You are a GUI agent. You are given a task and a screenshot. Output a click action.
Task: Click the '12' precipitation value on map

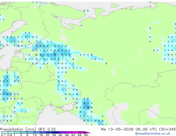click(88, 107)
